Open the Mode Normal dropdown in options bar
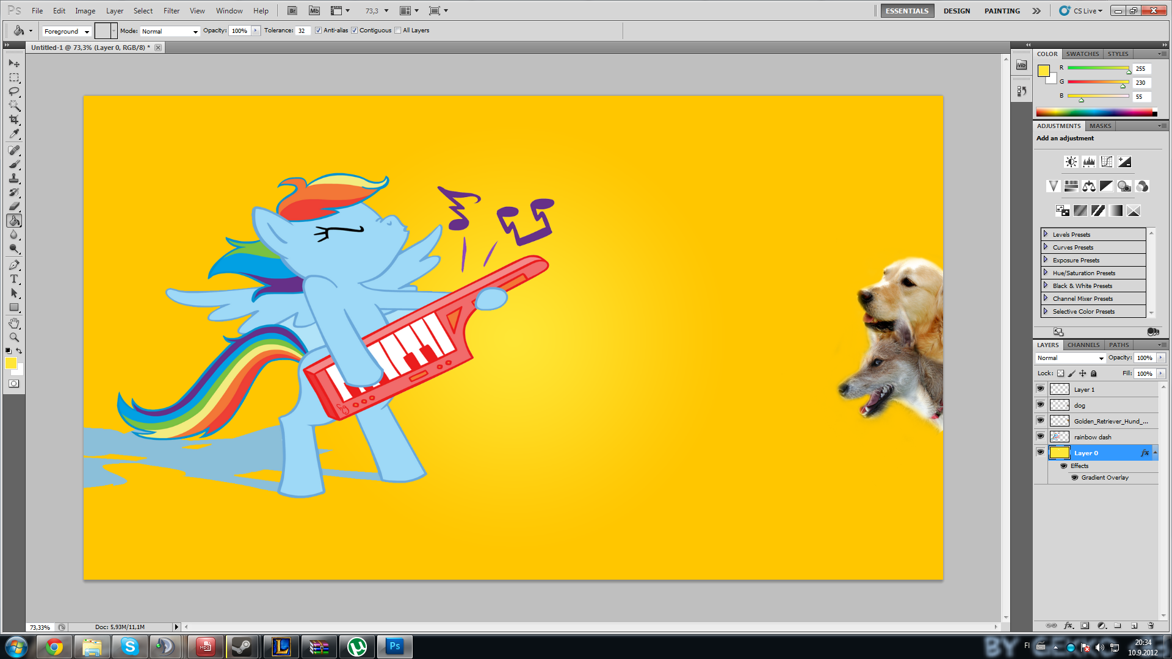This screenshot has width=1172, height=659. click(170, 31)
